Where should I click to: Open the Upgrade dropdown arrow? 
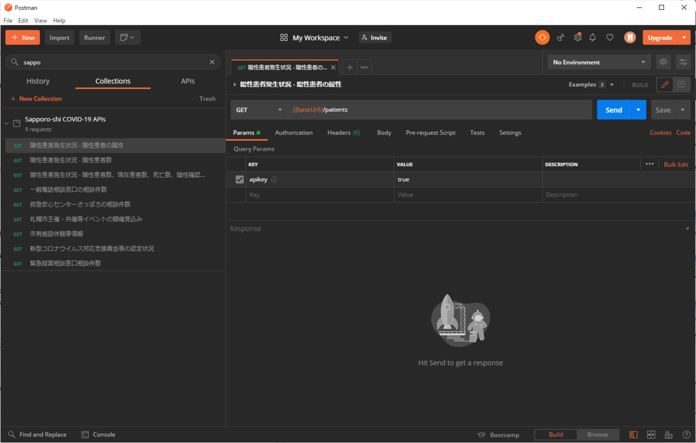(684, 38)
